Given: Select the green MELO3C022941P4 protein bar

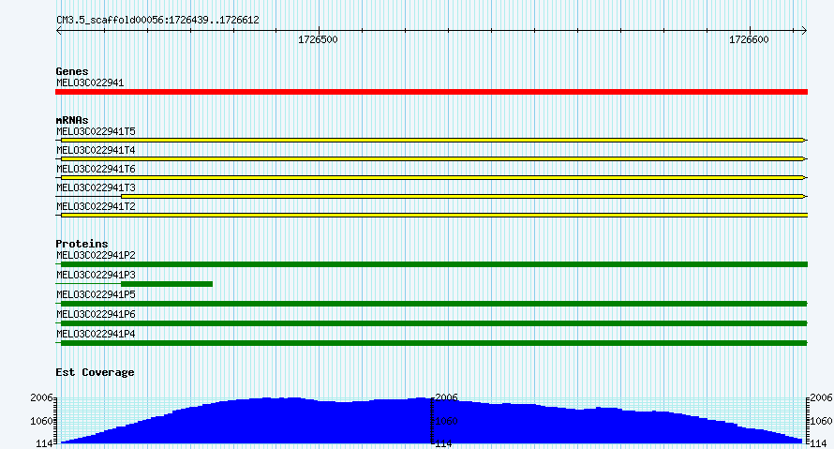Looking at the screenshot, I should click(x=434, y=343).
